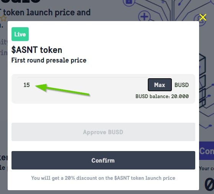This screenshot has height=194, width=214.
Task: Click the BUSD balance 20.000 text
Action: (162, 96)
